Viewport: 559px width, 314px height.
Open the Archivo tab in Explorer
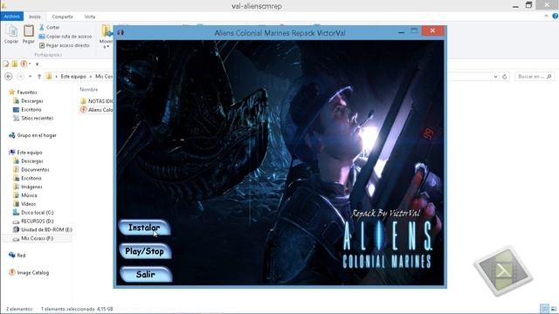11,17
